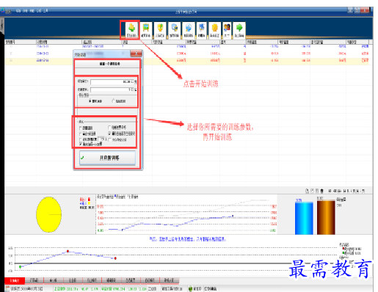378x292 pixels.
Task: Tick the top checkbox of the left options column
Action: [81, 128]
